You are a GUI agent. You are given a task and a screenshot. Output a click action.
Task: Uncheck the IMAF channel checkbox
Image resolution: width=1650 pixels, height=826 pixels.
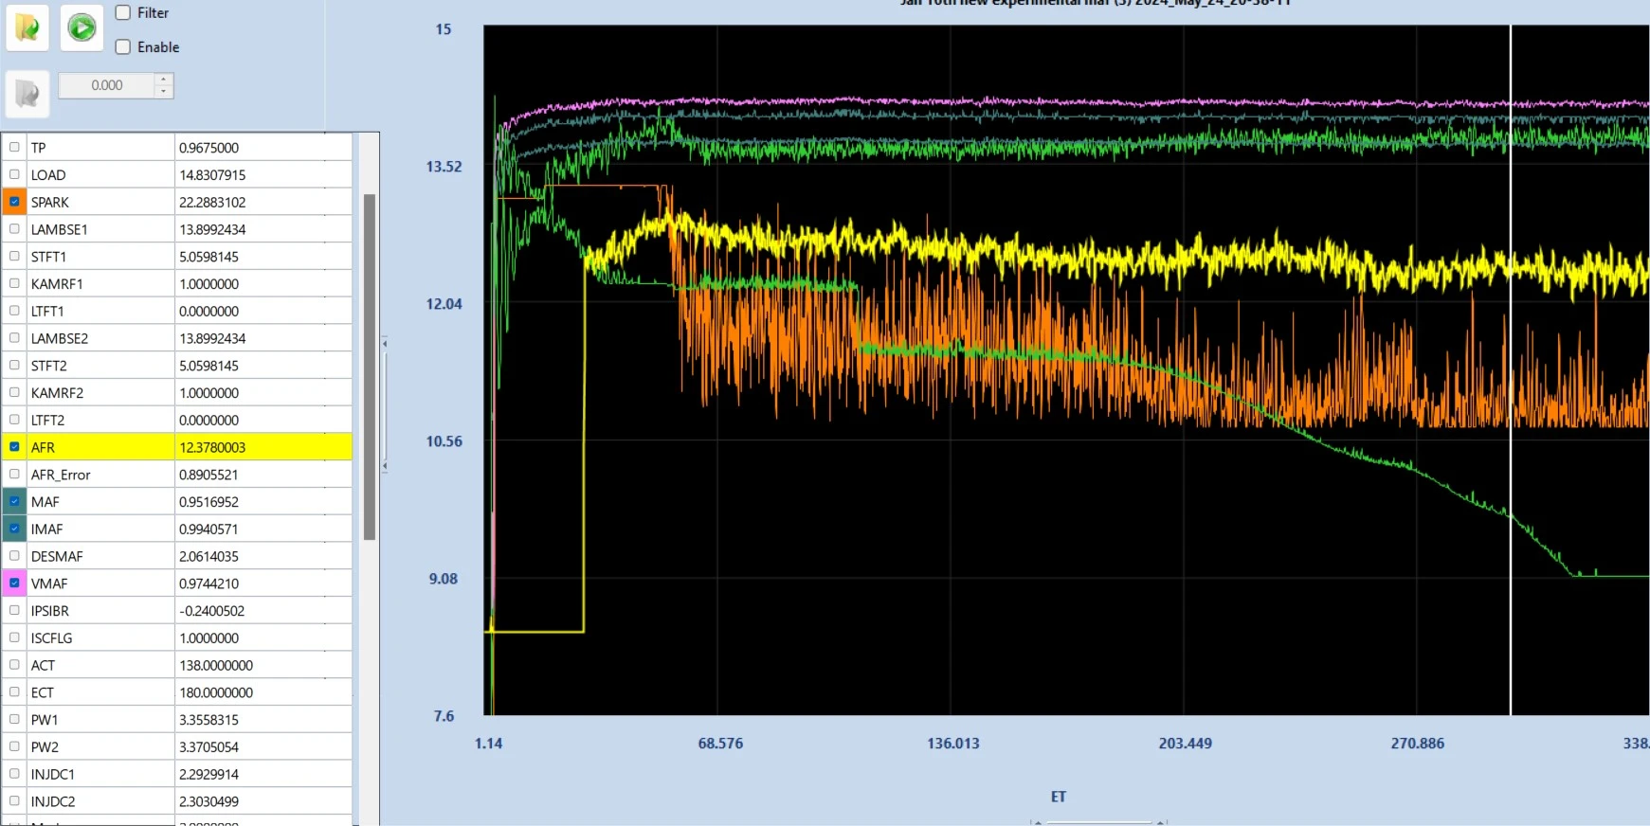pos(14,529)
